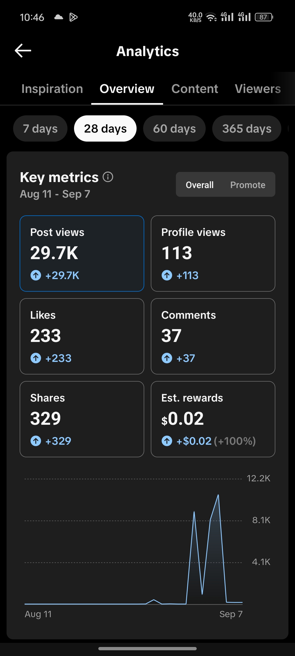Tap the back arrow icon
Viewport: 295px width, 656px height.
(x=23, y=51)
